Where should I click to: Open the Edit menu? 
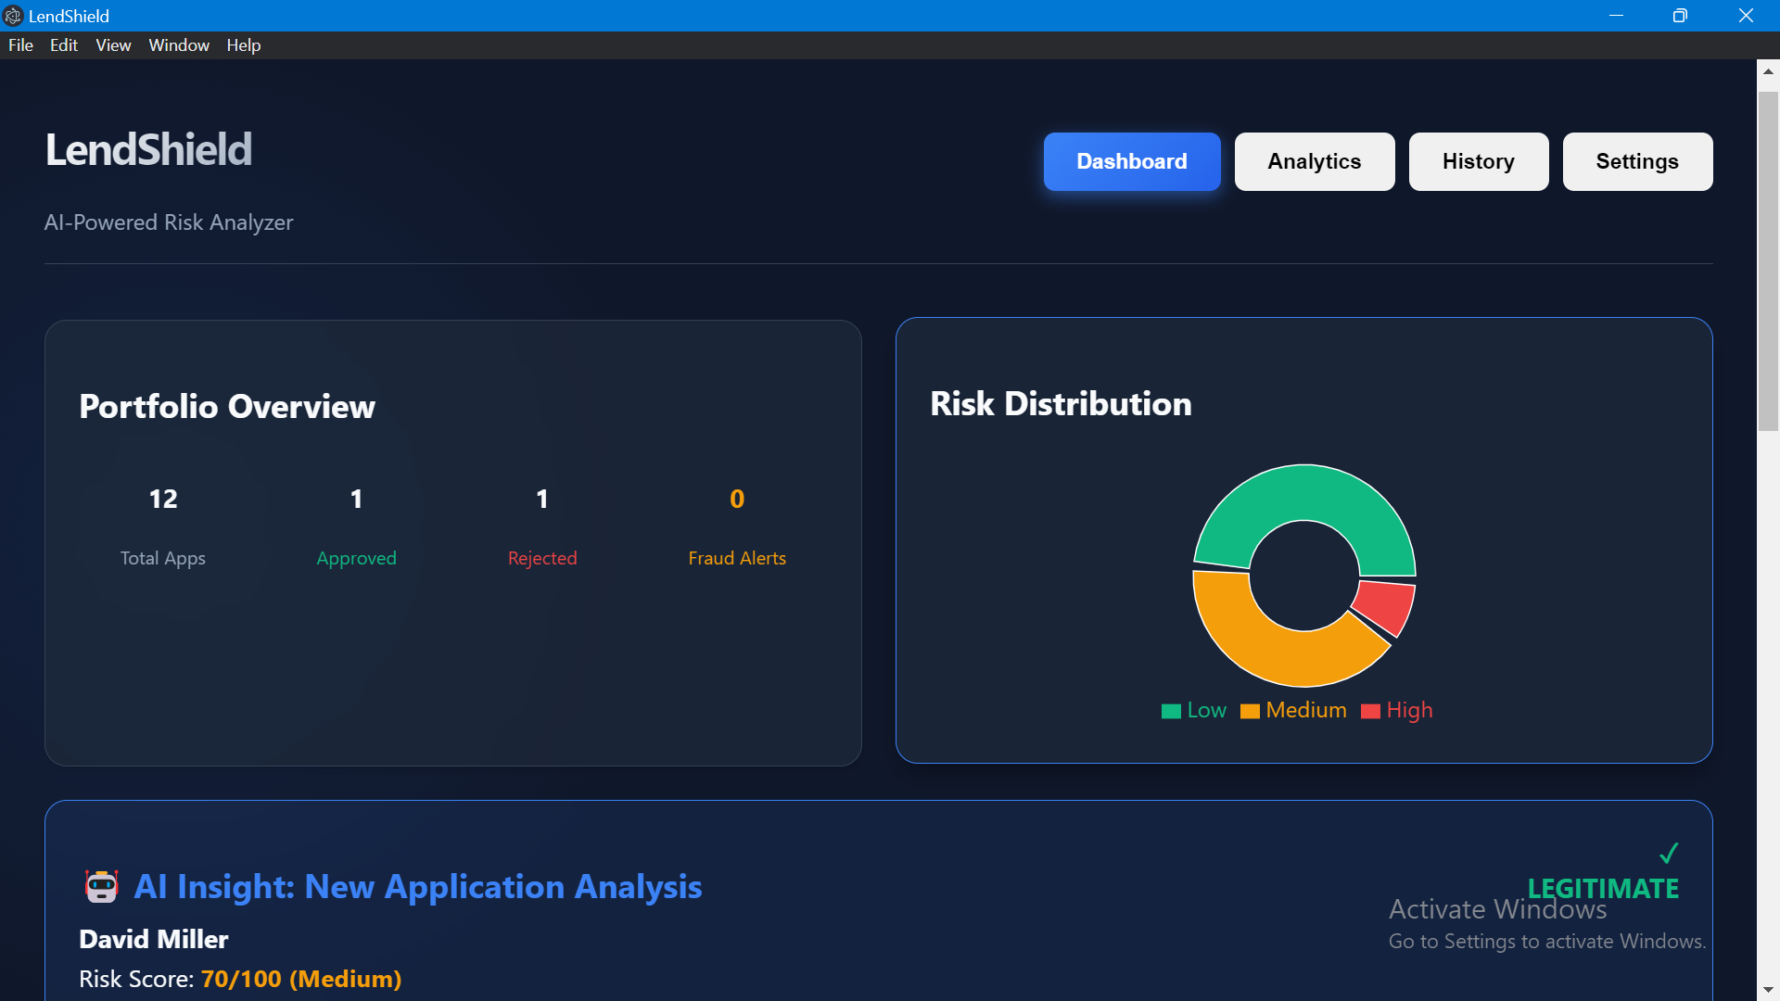coord(64,45)
